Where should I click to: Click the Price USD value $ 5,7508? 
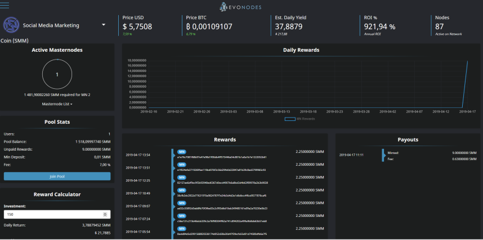tap(137, 27)
